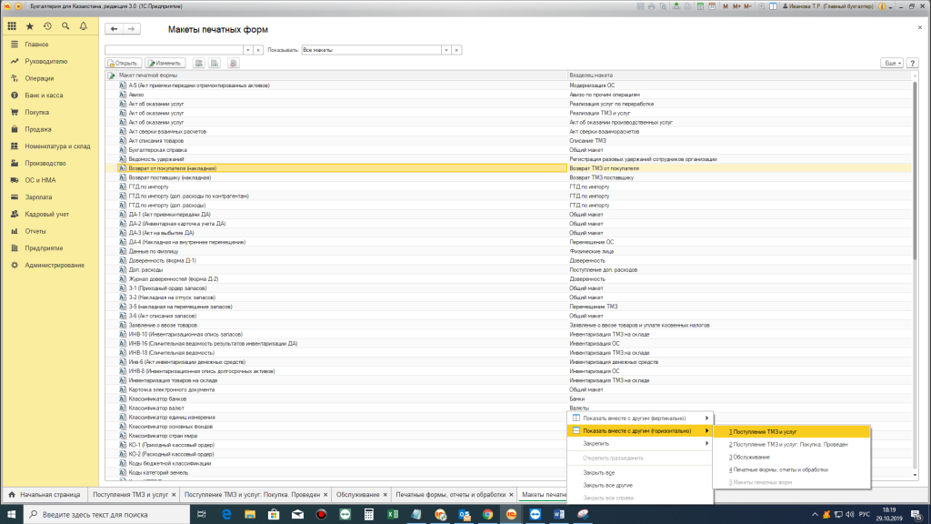Viewport: 931px width, 524px height.
Task: Click the yellow info icon in title bar
Action: click(882, 6)
